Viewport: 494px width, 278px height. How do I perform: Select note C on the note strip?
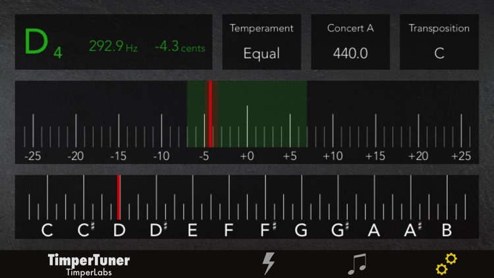pos(47,231)
